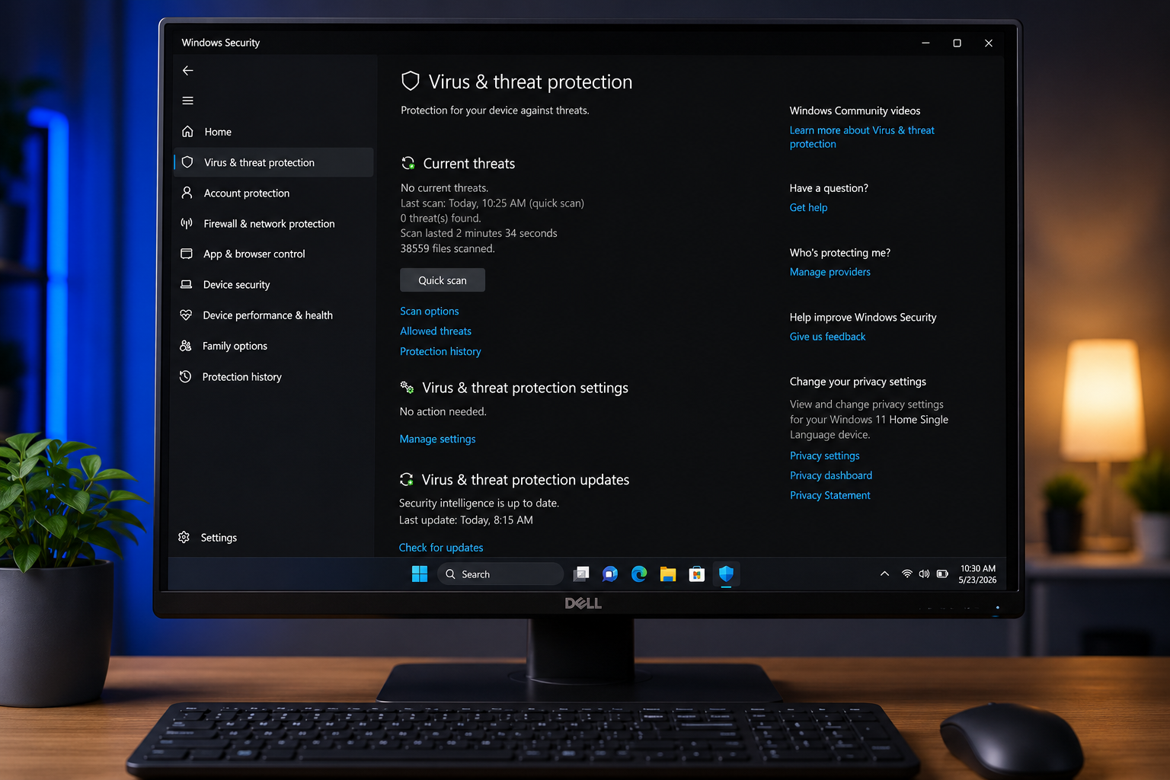
Task: Click the clock icon for Protection history
Action: (185, 376)
